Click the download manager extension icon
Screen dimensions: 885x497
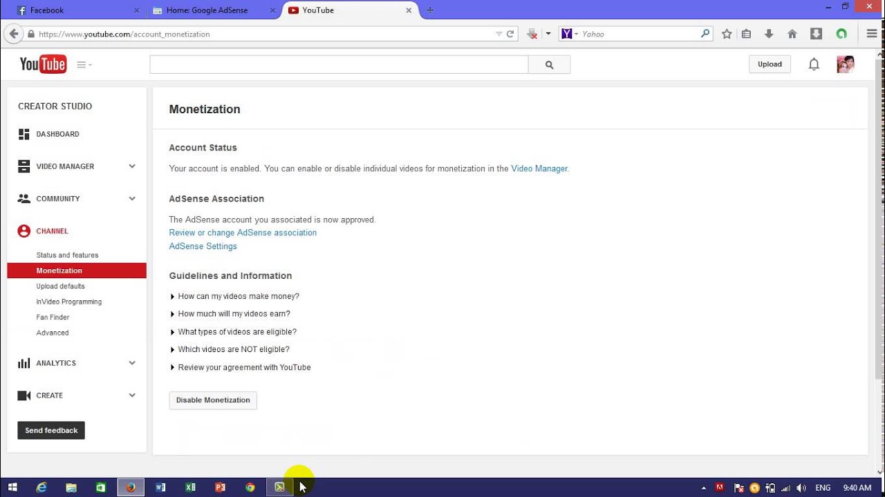click(x=816, y=34)
